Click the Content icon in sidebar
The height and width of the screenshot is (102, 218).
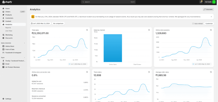[3, 21]
